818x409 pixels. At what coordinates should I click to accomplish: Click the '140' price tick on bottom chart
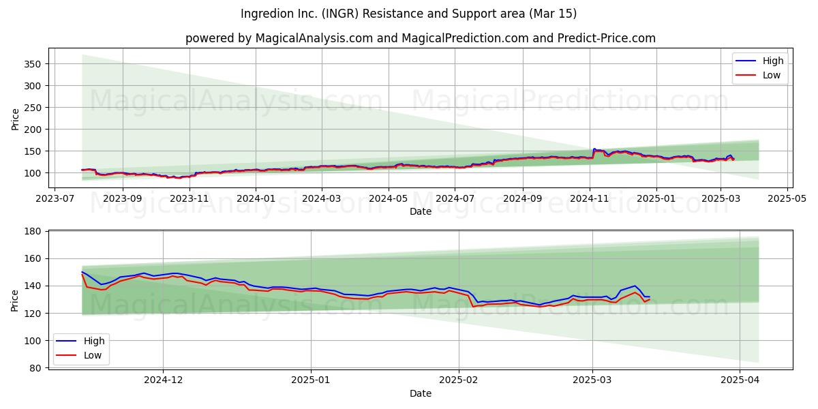[x=34, y=286]
